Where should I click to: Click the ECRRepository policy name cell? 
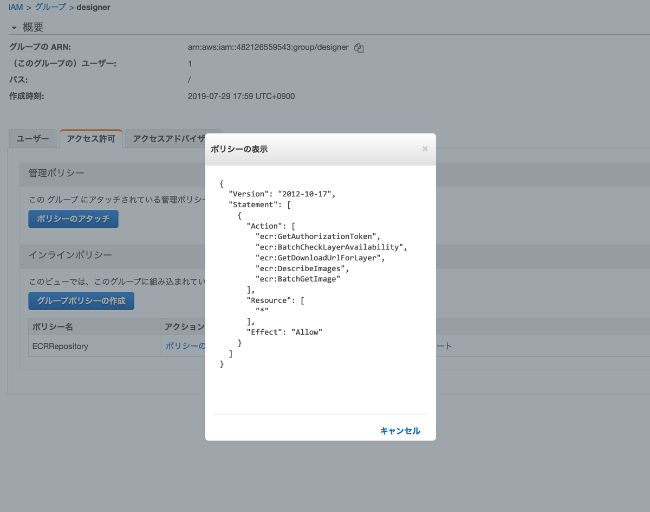[x=94, y=346]
